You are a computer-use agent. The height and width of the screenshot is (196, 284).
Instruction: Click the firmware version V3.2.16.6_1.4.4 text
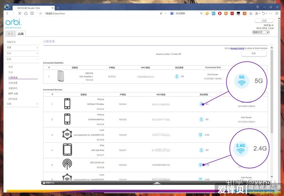click(x=265, y=28)
